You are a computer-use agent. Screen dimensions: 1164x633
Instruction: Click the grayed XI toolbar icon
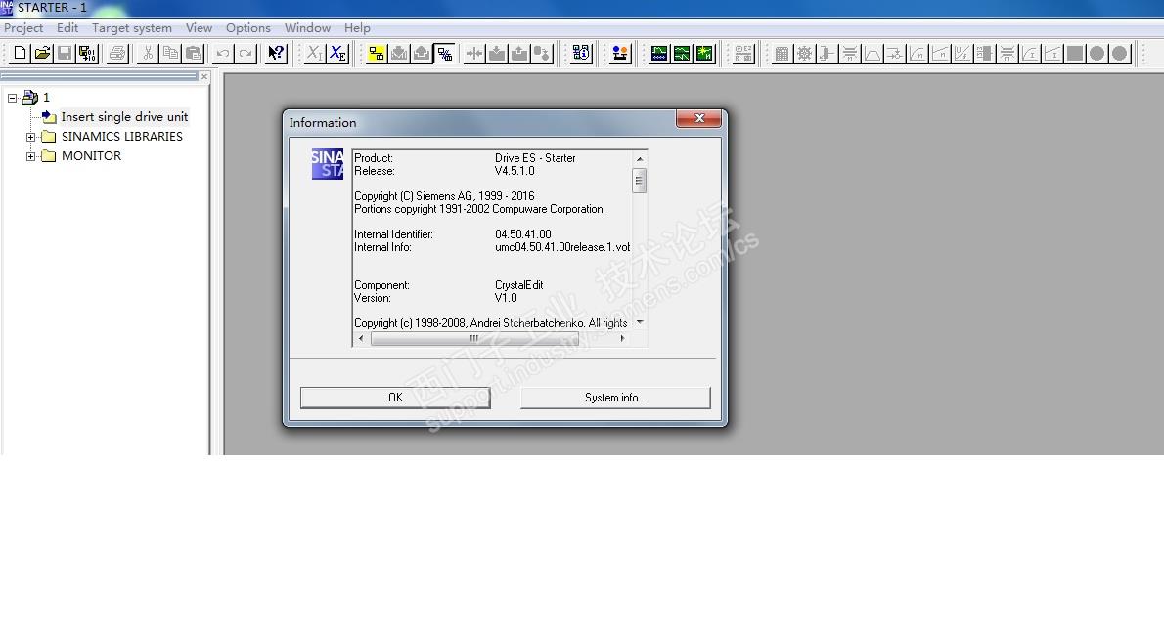click(315, 54)
